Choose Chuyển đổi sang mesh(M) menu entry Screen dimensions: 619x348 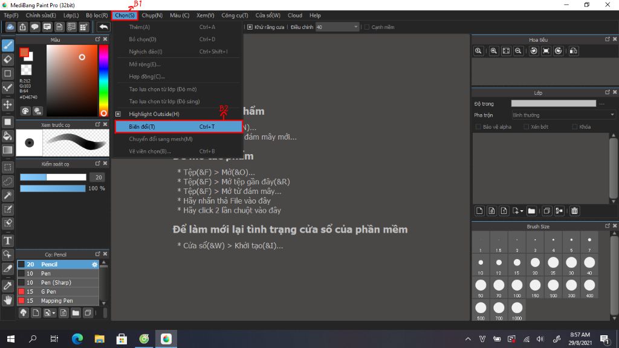(178, 139)
